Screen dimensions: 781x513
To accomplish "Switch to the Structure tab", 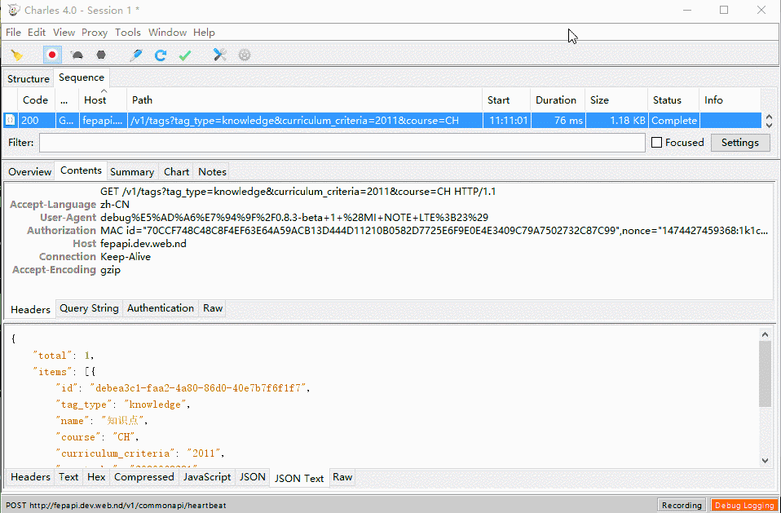I will [29, 78].
